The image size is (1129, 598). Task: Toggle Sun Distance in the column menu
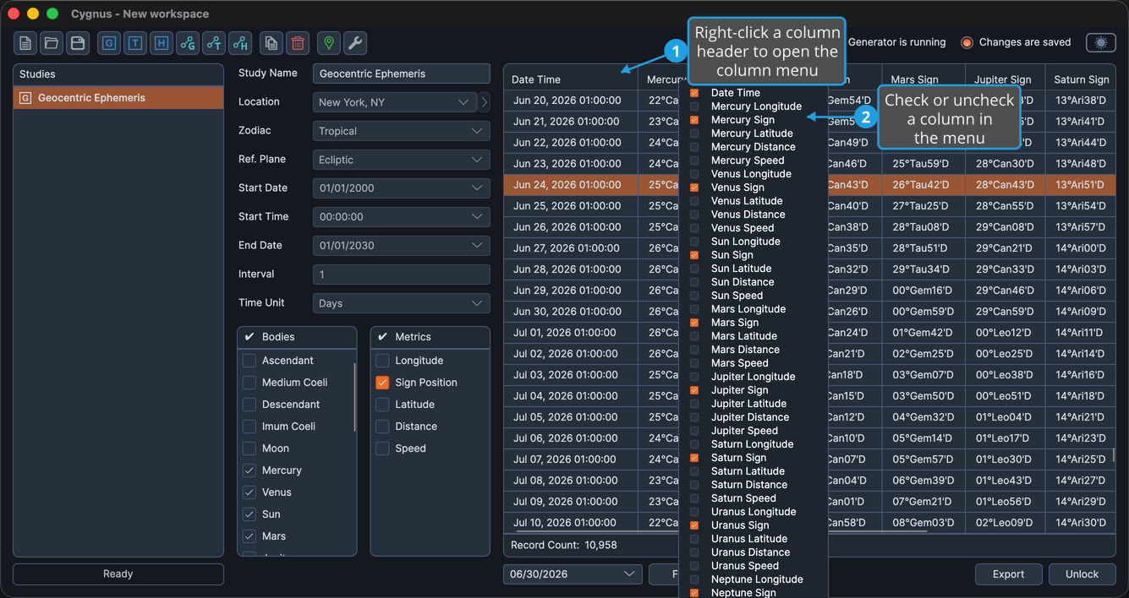coord(694,282)
